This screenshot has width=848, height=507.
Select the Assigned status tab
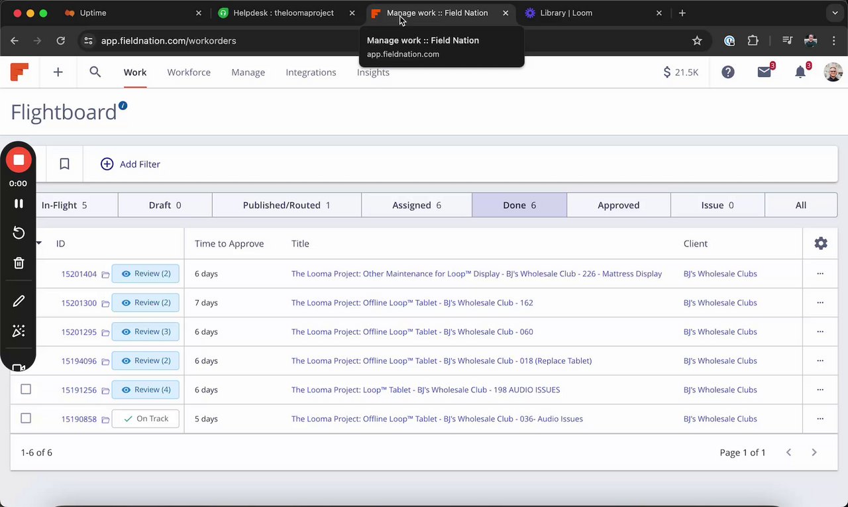[x=417, y=205]
